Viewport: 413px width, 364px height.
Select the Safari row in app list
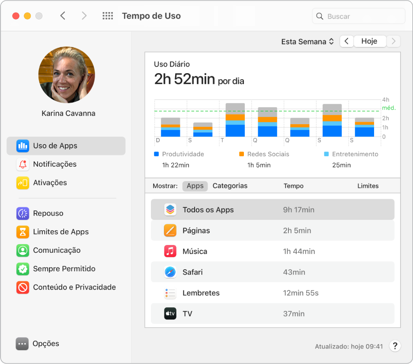[x=272, y=272]
